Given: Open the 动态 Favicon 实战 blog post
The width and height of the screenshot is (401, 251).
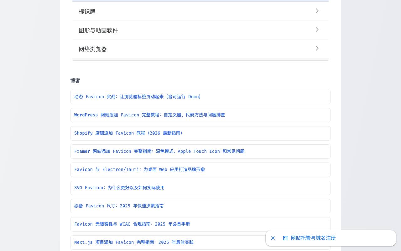Looking at the screenshot, I should [x=138, y=97].
